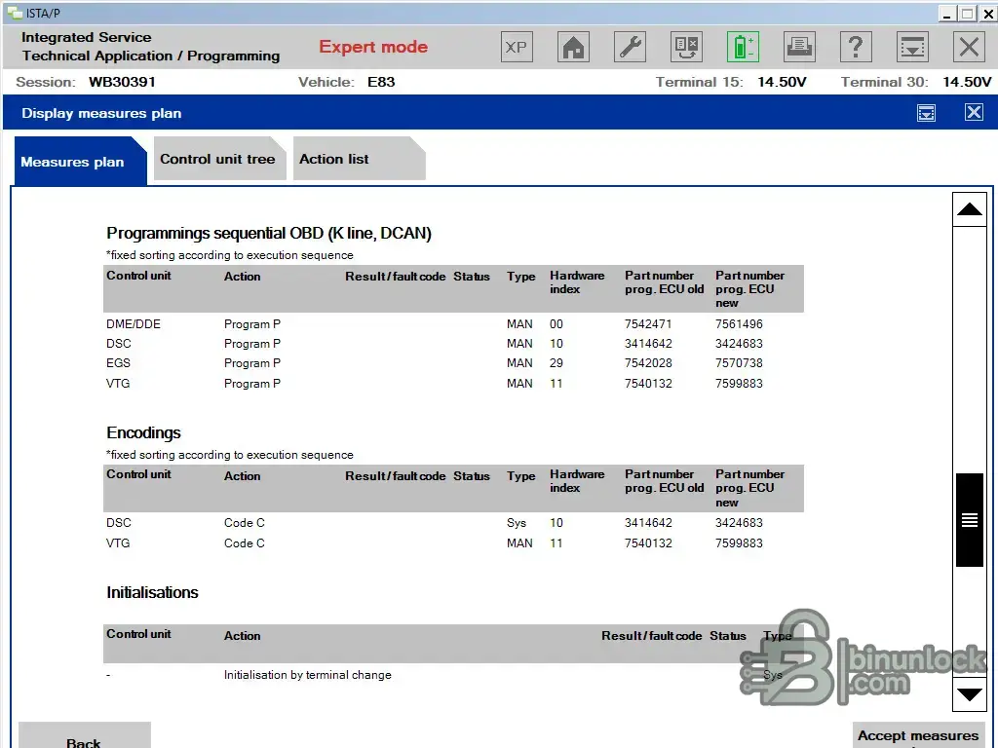The width and height of the screenshot is (998, 748).
Task: Click the Initialisations section heading
Action: click(152, 593)
